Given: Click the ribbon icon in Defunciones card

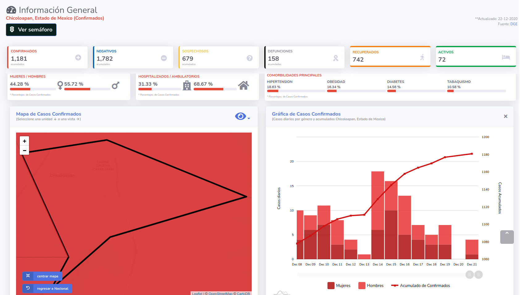Looking at the screenshot, I should click(336, 58).
